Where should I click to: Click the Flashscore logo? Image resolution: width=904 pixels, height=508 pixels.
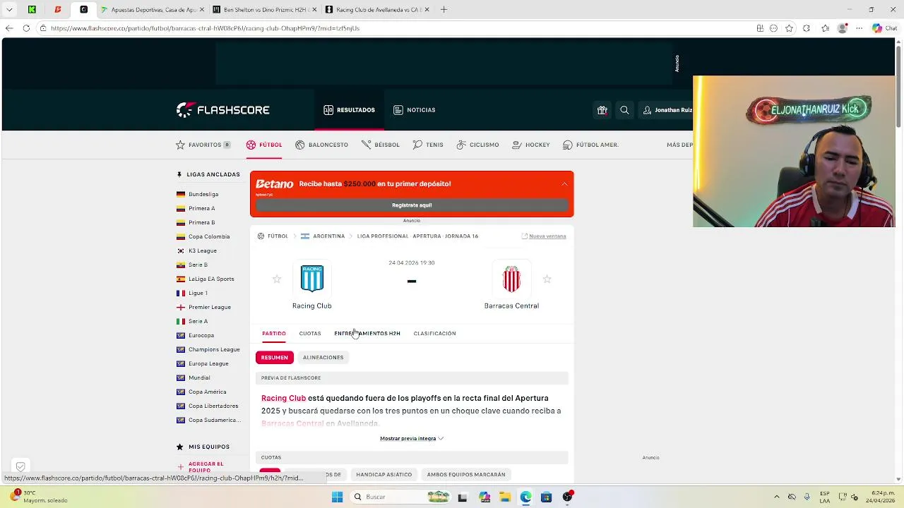tap(222, 110)
